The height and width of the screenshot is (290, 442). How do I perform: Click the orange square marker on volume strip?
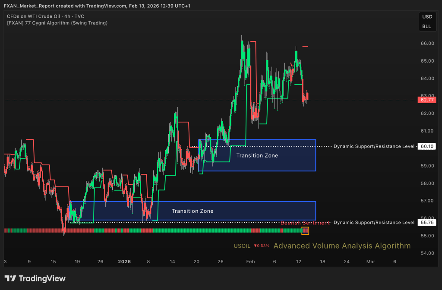305,231
